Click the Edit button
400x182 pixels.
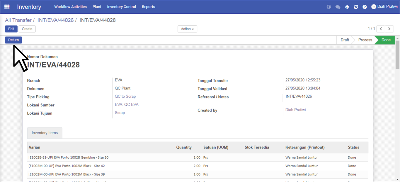(x=11, y=29)
